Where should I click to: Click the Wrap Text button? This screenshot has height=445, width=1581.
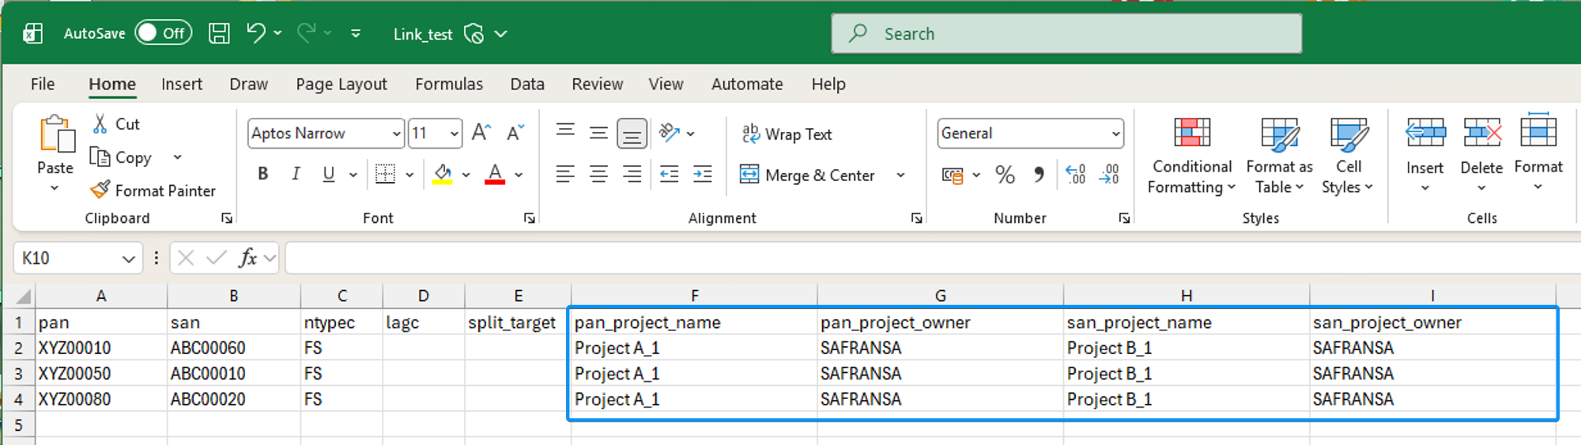(787, 134)
